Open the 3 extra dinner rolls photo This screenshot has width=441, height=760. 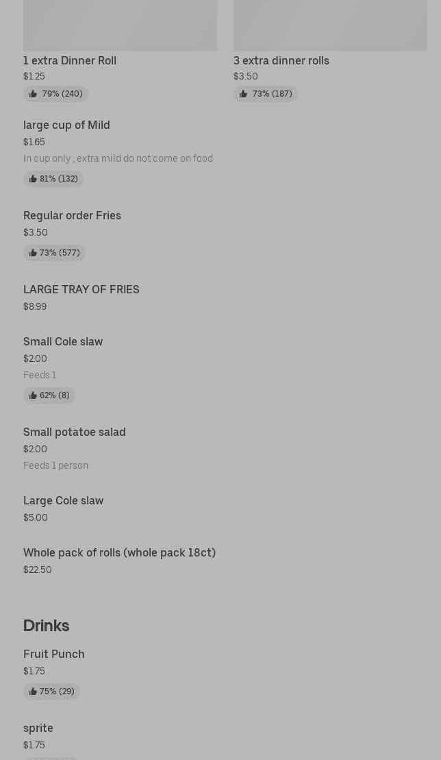point(330,25)
